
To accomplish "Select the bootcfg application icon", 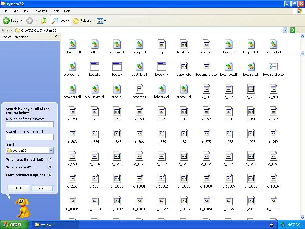I will click(94, 66).
